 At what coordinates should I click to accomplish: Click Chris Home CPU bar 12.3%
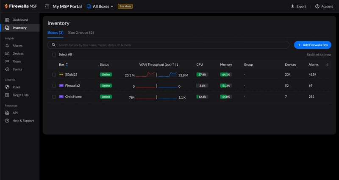(x=203, y=97)
